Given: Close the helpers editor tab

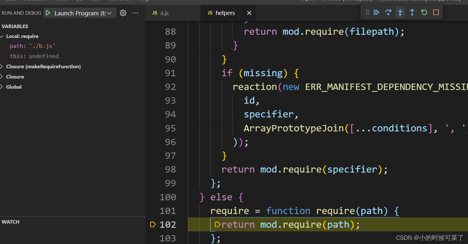Looking at the screenshot, I should (249, 13).
